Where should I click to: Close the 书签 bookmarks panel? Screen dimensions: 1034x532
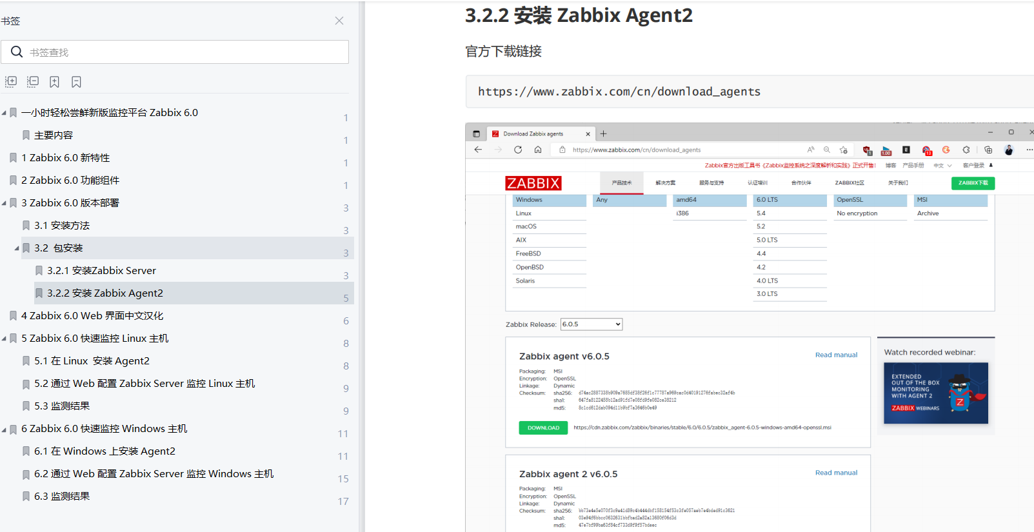(x=339, y=21)
